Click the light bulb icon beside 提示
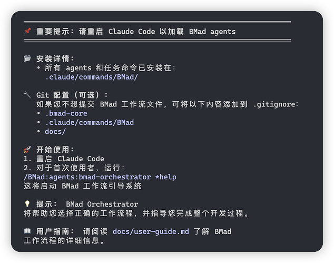Image resolution: width=334 pixels, height=263 pixels. pos(27,204)
